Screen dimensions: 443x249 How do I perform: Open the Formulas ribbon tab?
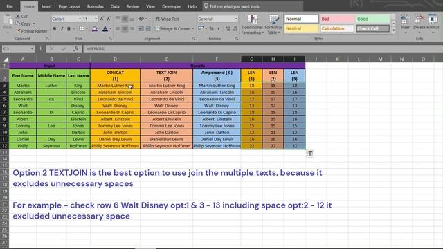coord(96,6)
